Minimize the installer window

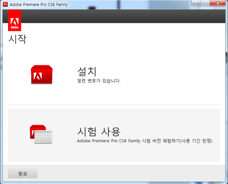click(x=196, y=3)
